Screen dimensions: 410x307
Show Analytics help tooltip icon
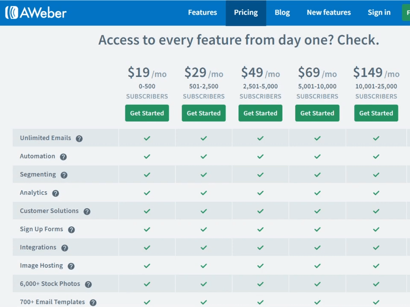[x=56, y=193]
